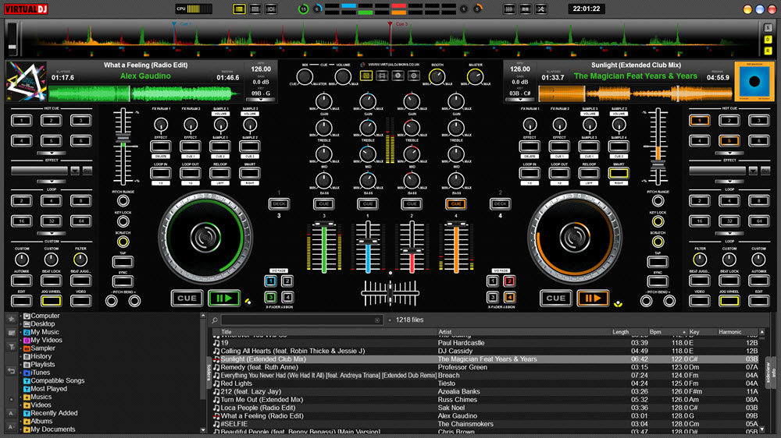Click the yellow R button beside the waveform
781x438 pixels.
click(x=768, y=51)
